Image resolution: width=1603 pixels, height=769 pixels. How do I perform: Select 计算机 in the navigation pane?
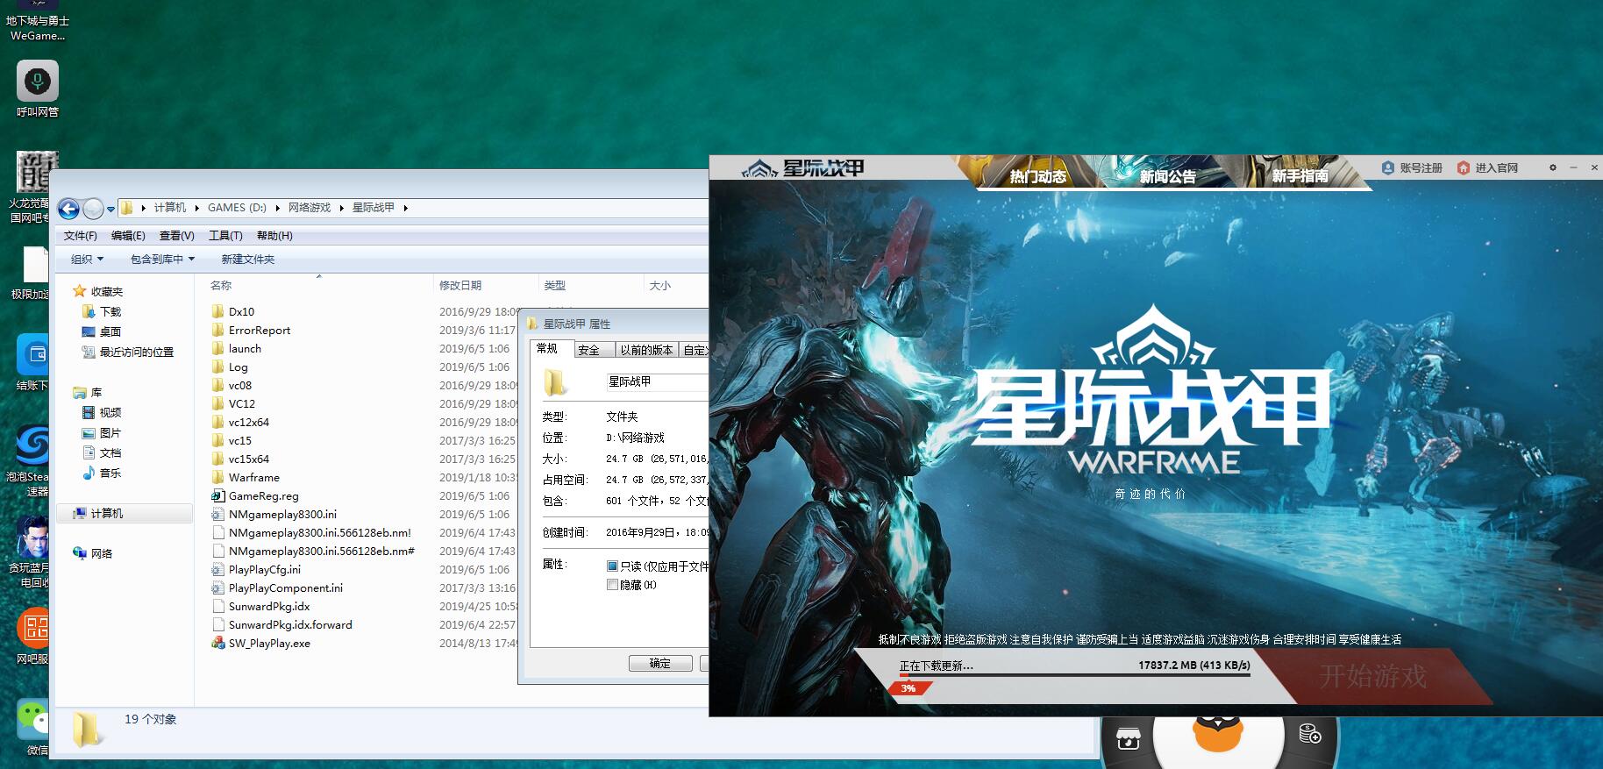tap(125, 513)
